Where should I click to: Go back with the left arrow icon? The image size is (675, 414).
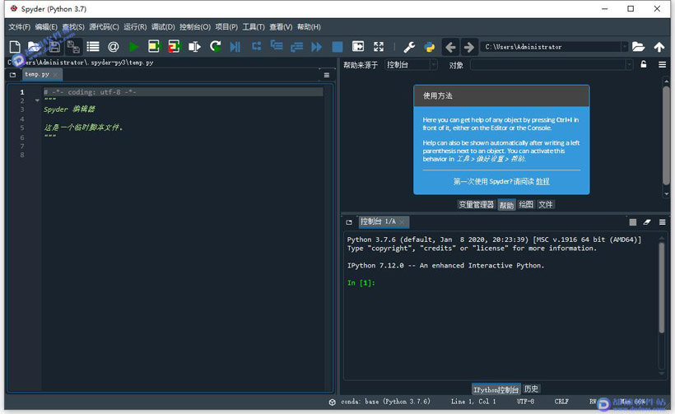(450, 46)
